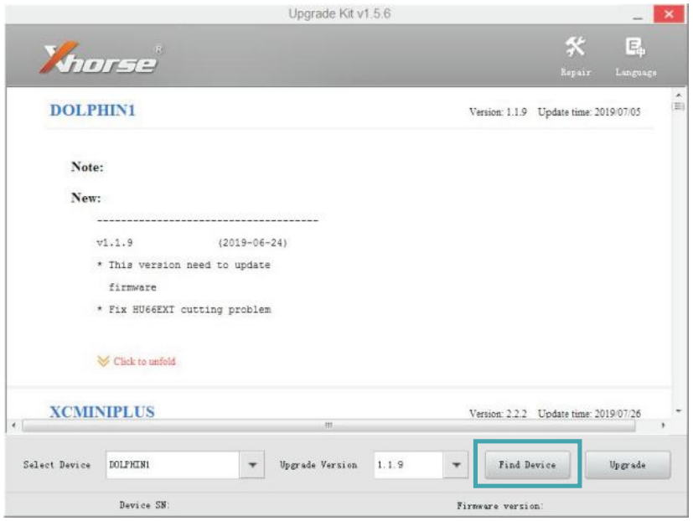The height and width of the screenshot is (521, 693).
Task: Click the horizontal scrollbar right arrow
Action: pyautogui.click(x=663, y=426)
